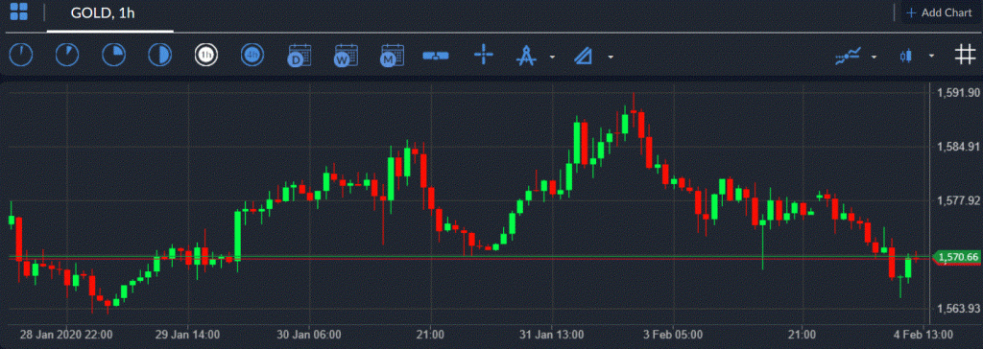Select the half-filled clock timeframe icon
The width and height of the screenshot is (983, 349).
pos(160,56)
